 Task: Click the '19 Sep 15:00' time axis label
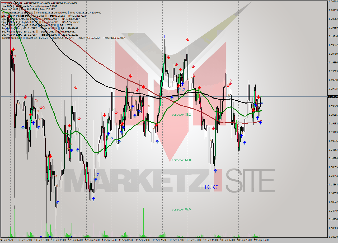pos(261,240)
